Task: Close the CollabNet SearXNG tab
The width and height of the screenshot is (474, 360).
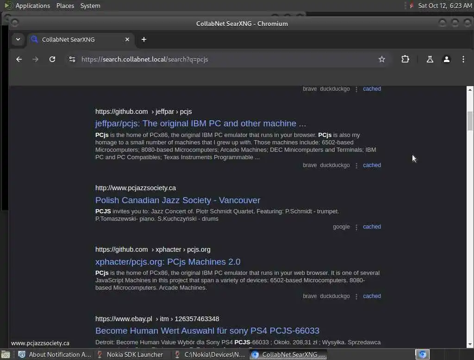Action: tap(127, 40)
